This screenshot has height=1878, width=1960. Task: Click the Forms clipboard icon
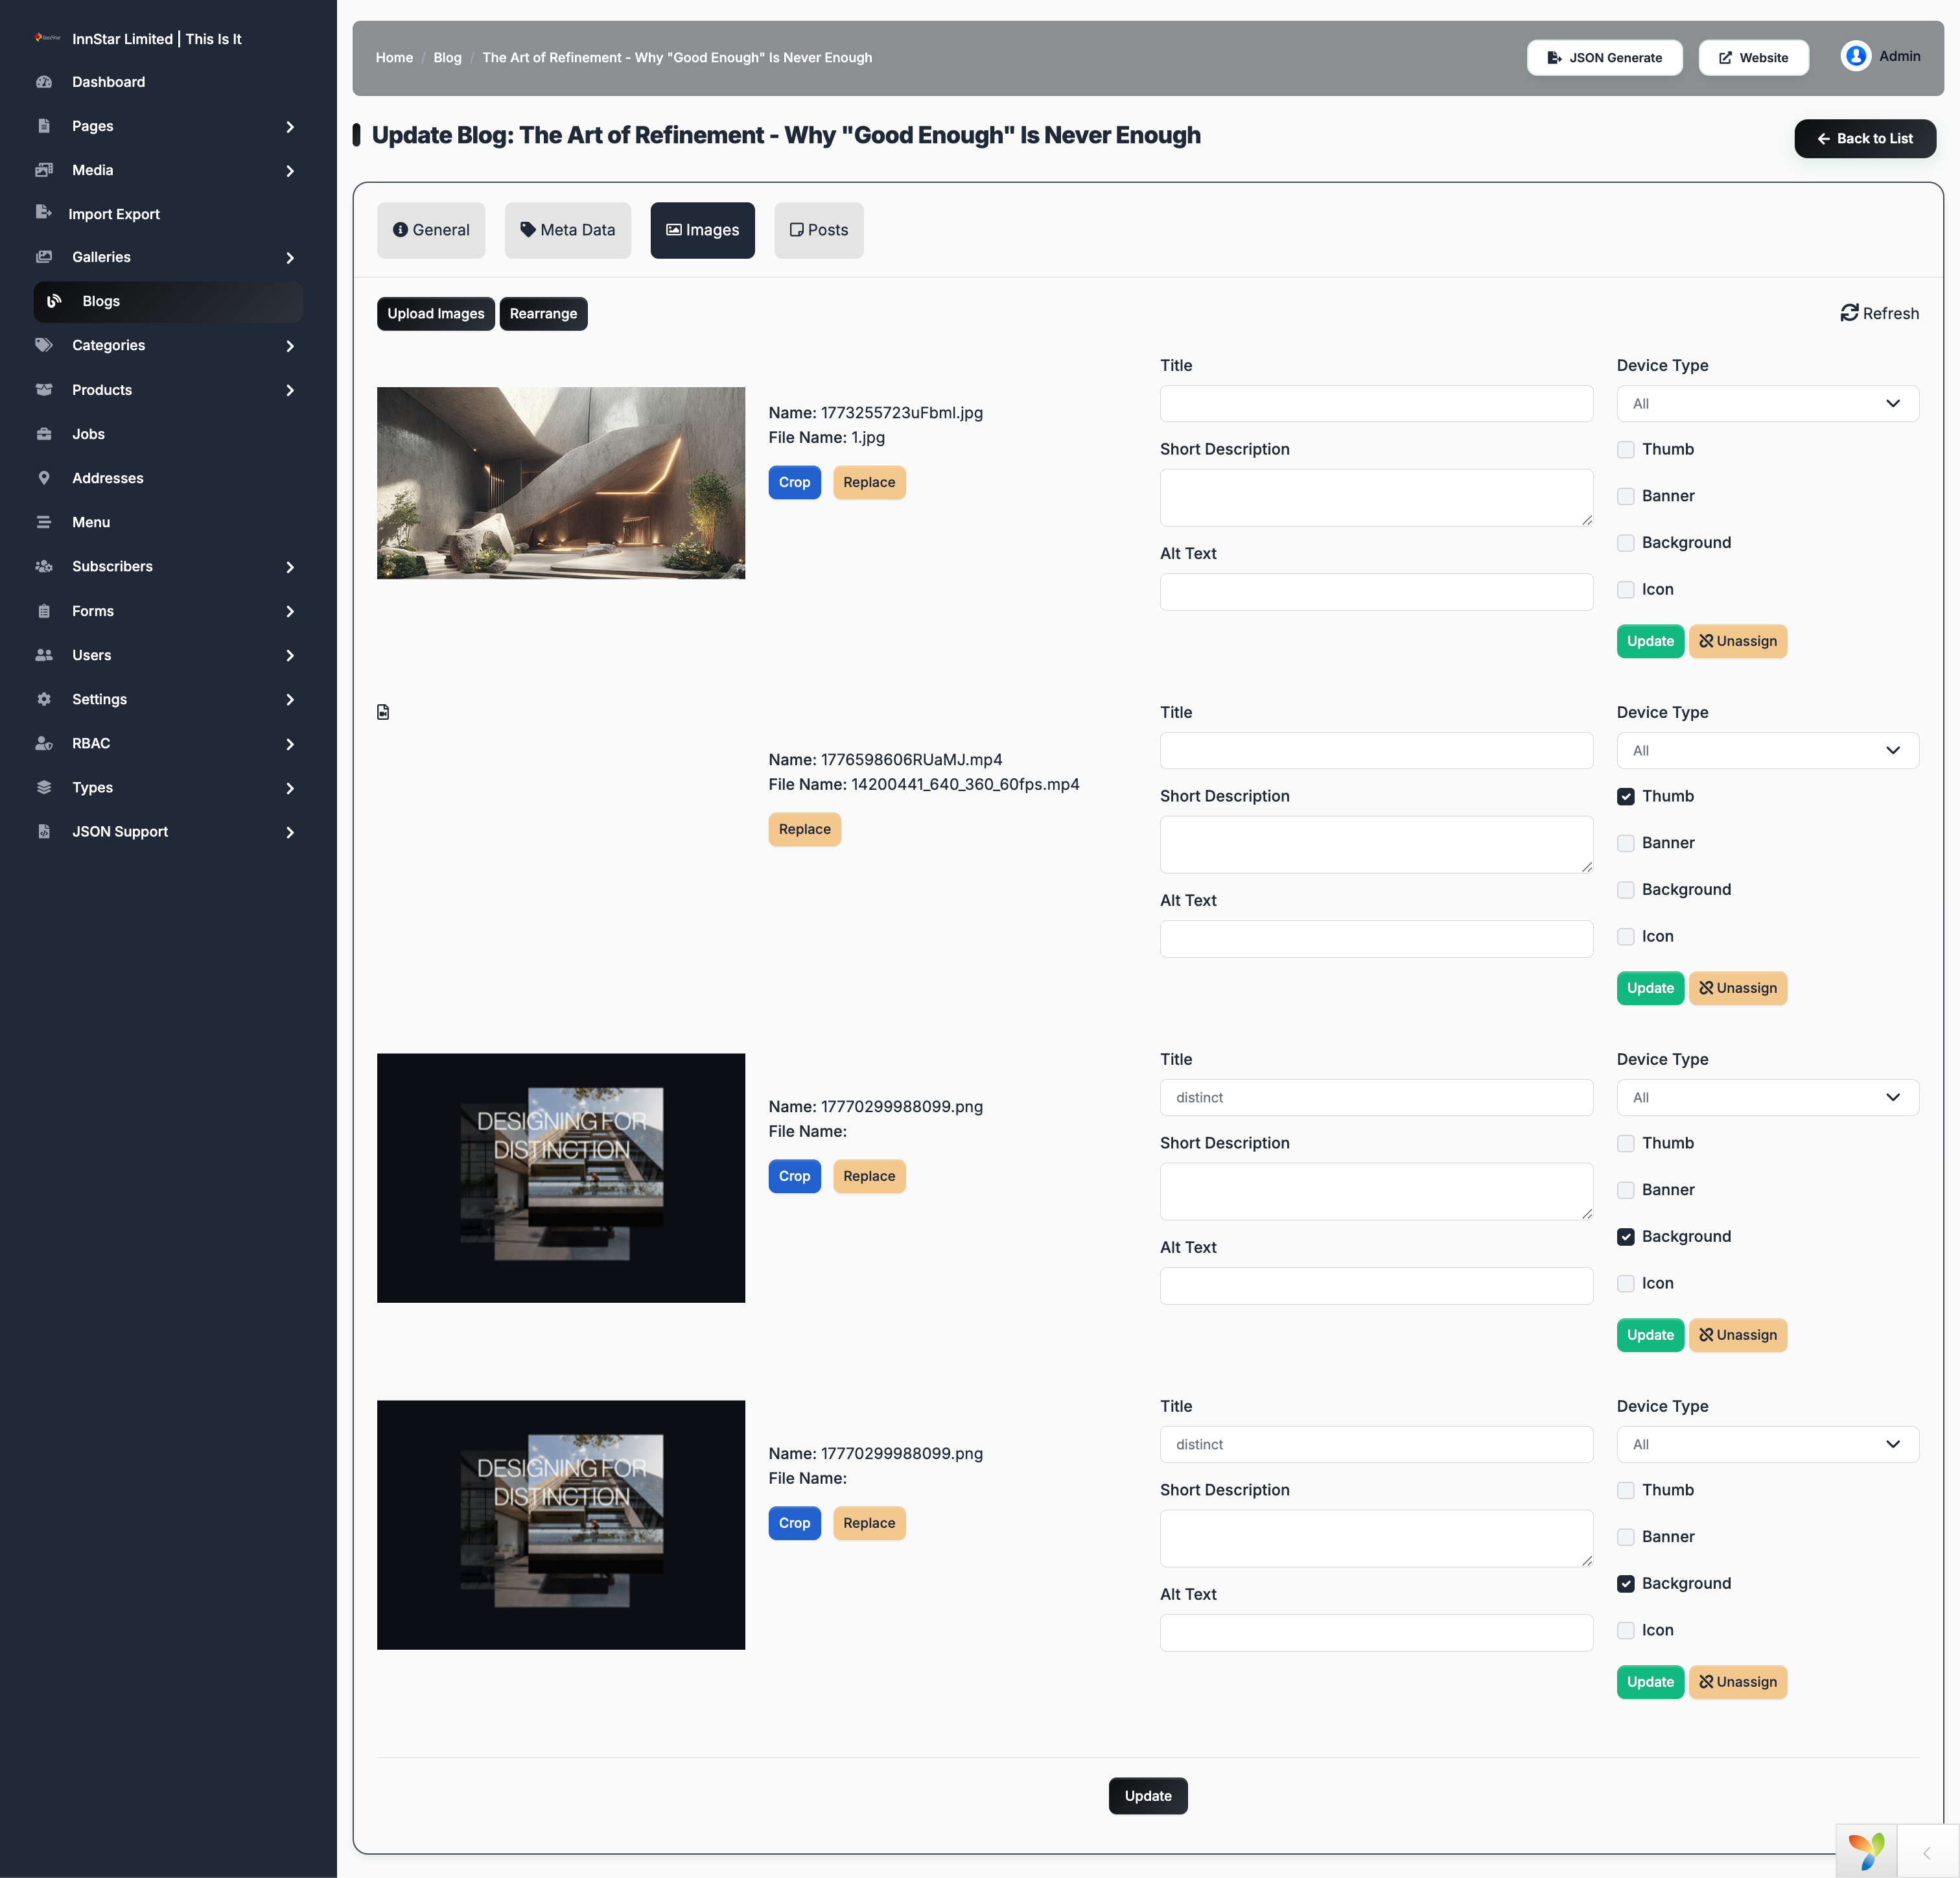[44, 612]
